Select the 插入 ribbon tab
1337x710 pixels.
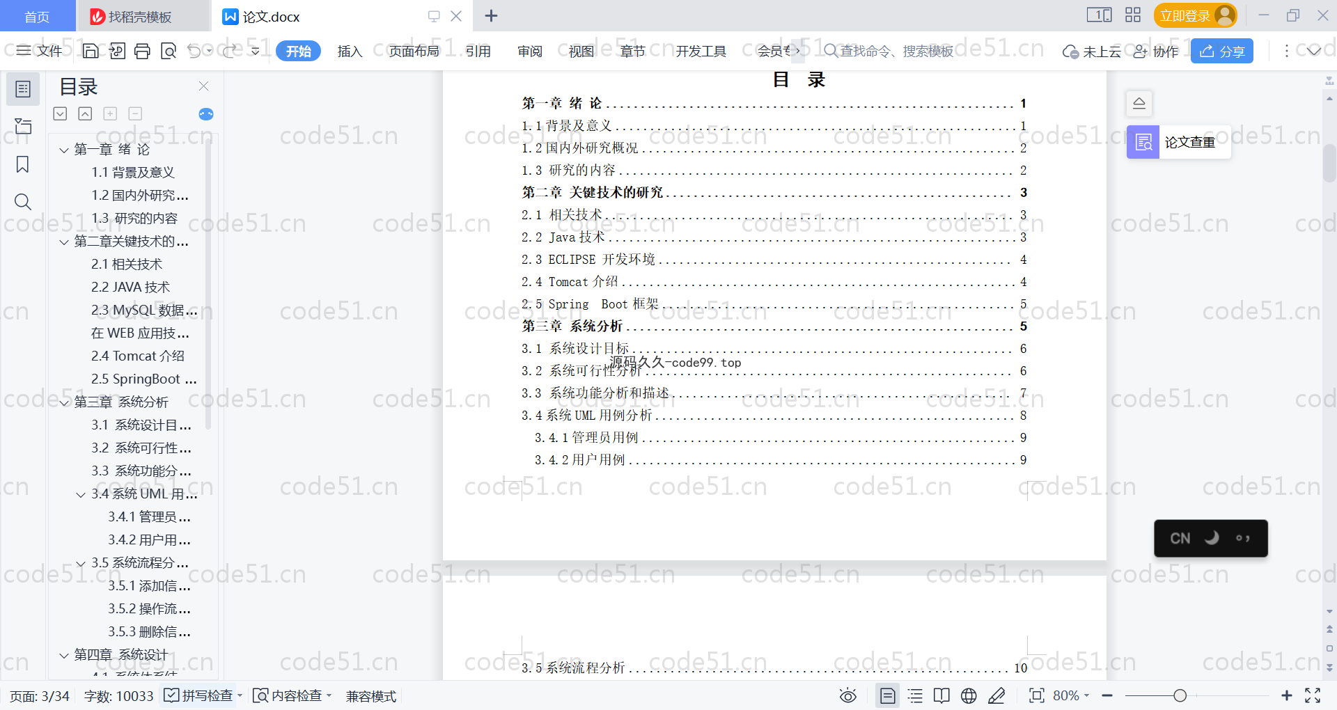(x=350, y=51)
